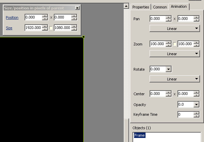Open the Pan interpolation Linear dropdown
The width and height of the screenshot is (204, 142).
(174, 29)
